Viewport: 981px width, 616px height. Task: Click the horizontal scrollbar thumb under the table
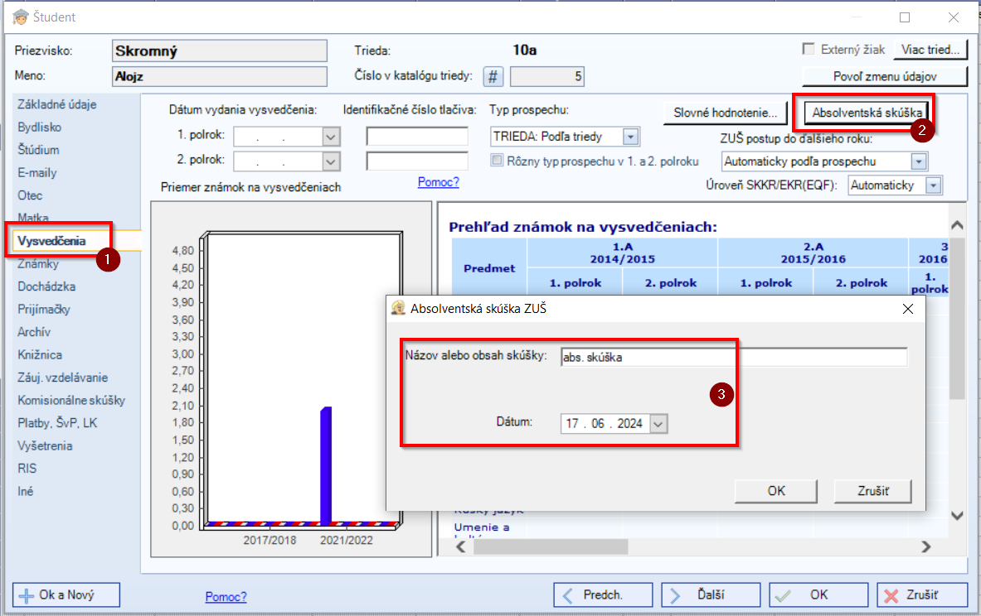pyautogui.click(x=551, y=546)
